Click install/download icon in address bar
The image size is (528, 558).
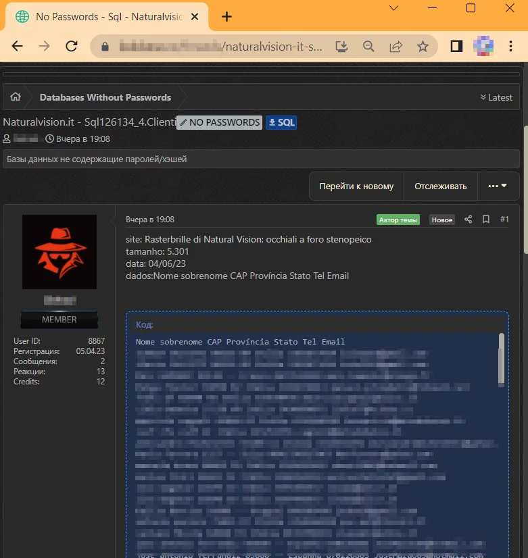(x=341, y=47)
